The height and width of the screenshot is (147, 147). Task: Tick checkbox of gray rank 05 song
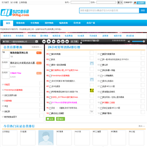pos(101,76)
